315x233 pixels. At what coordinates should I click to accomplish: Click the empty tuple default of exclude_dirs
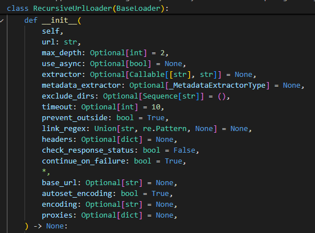click(222, 97)
